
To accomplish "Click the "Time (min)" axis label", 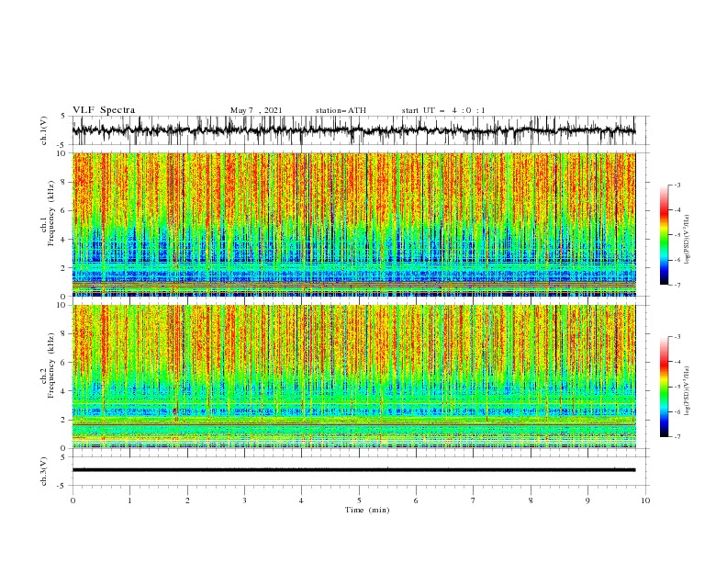I will 367,510.
